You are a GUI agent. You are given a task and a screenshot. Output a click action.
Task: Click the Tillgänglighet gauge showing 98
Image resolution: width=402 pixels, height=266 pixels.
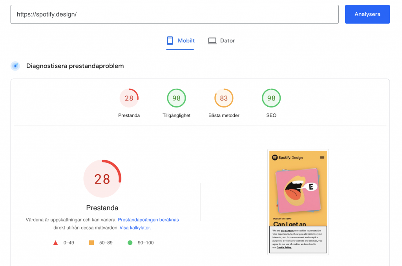pyautogui.click(x=176, y=98)
